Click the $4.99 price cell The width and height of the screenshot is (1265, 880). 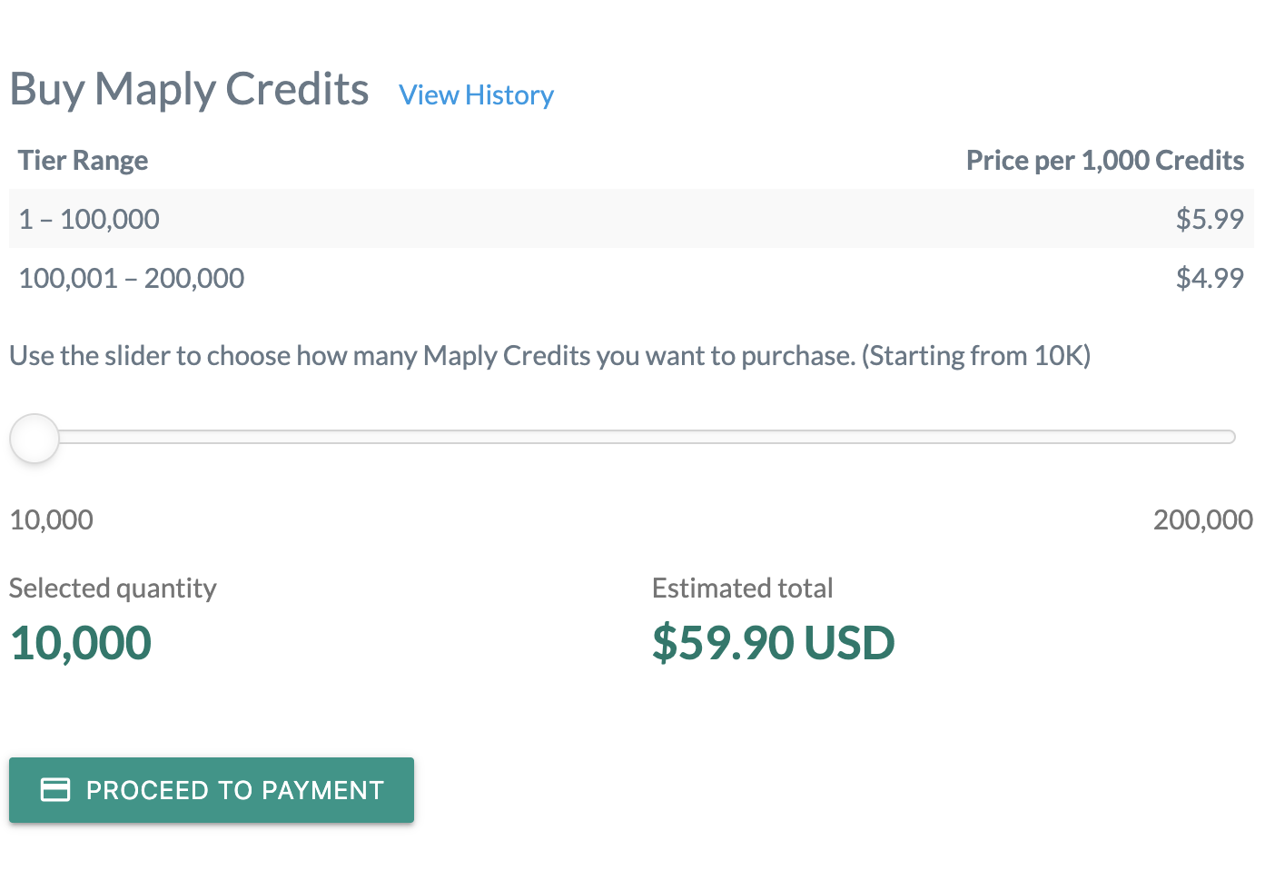[1209, 278]
